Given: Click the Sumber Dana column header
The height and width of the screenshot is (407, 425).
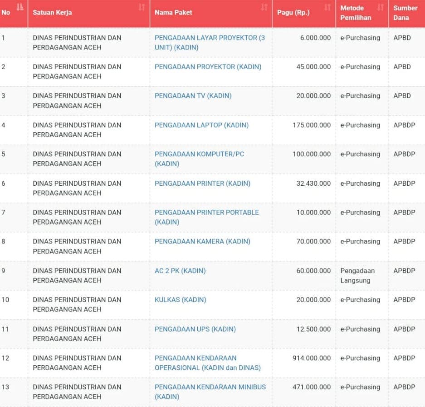Looking at the screenshot, I should click(405, 13).
